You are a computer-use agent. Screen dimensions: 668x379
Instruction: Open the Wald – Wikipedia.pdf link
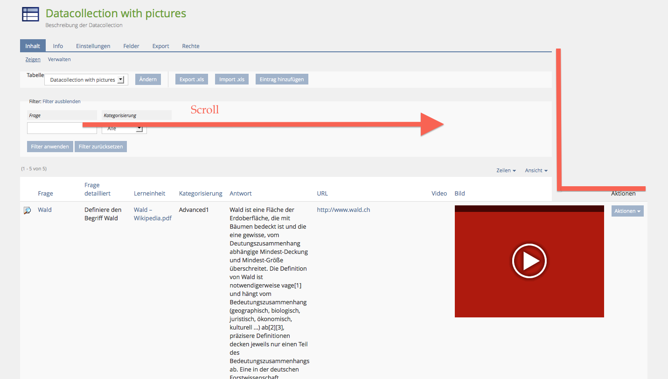[152, 214]
